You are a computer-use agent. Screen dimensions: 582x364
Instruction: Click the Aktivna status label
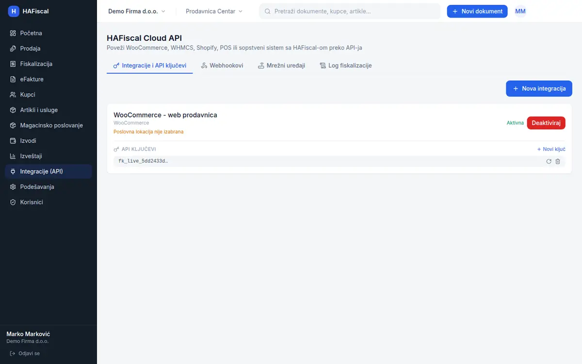(515, 123)
